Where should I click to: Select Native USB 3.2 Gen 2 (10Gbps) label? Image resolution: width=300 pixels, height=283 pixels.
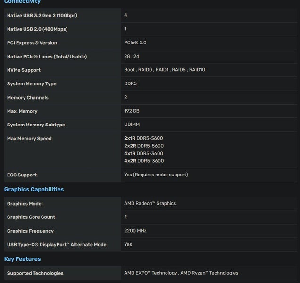42,15
